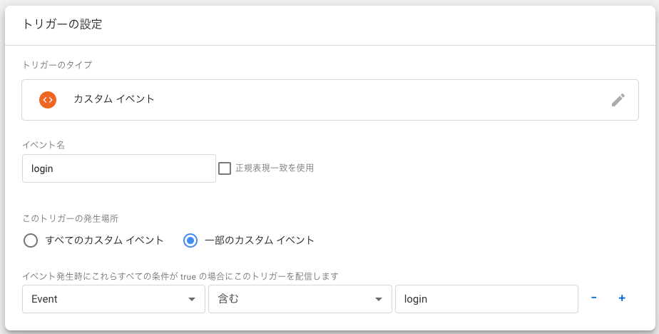
Task: Click the カスタム イベント trigger type box
Action: pos(330,100)
